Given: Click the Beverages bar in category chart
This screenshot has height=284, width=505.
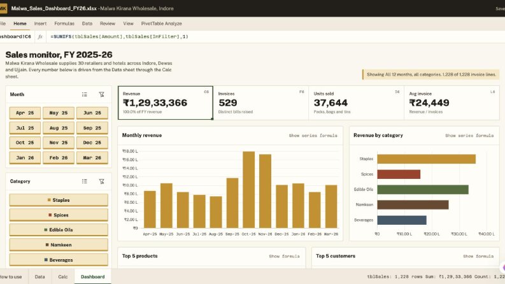Looking at the screenshot, I should pyautogui.click(x=402, y=220).
